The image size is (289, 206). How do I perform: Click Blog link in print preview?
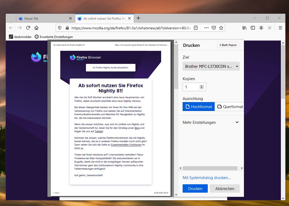(x=137, y=128)
